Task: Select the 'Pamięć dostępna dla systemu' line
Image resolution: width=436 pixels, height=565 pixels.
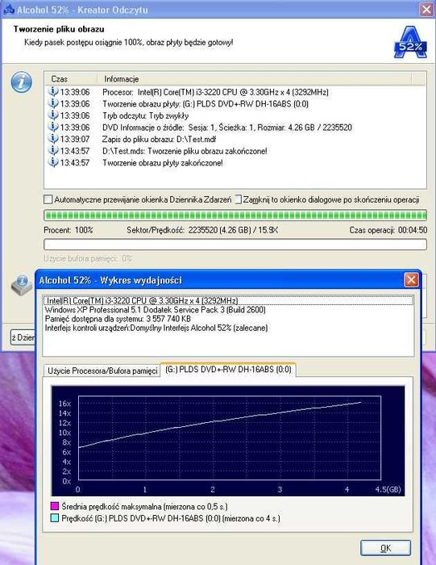Action: [118, 319]
